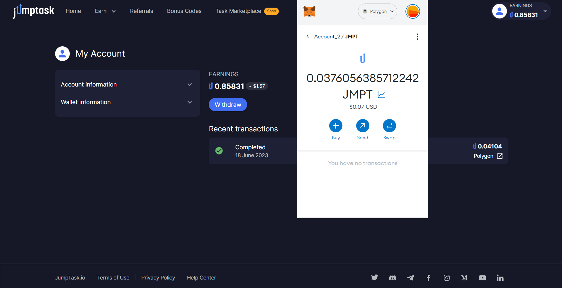Open the JumpTask.io footer link
This screenshot has width=562, height=288.
point(70,278)
